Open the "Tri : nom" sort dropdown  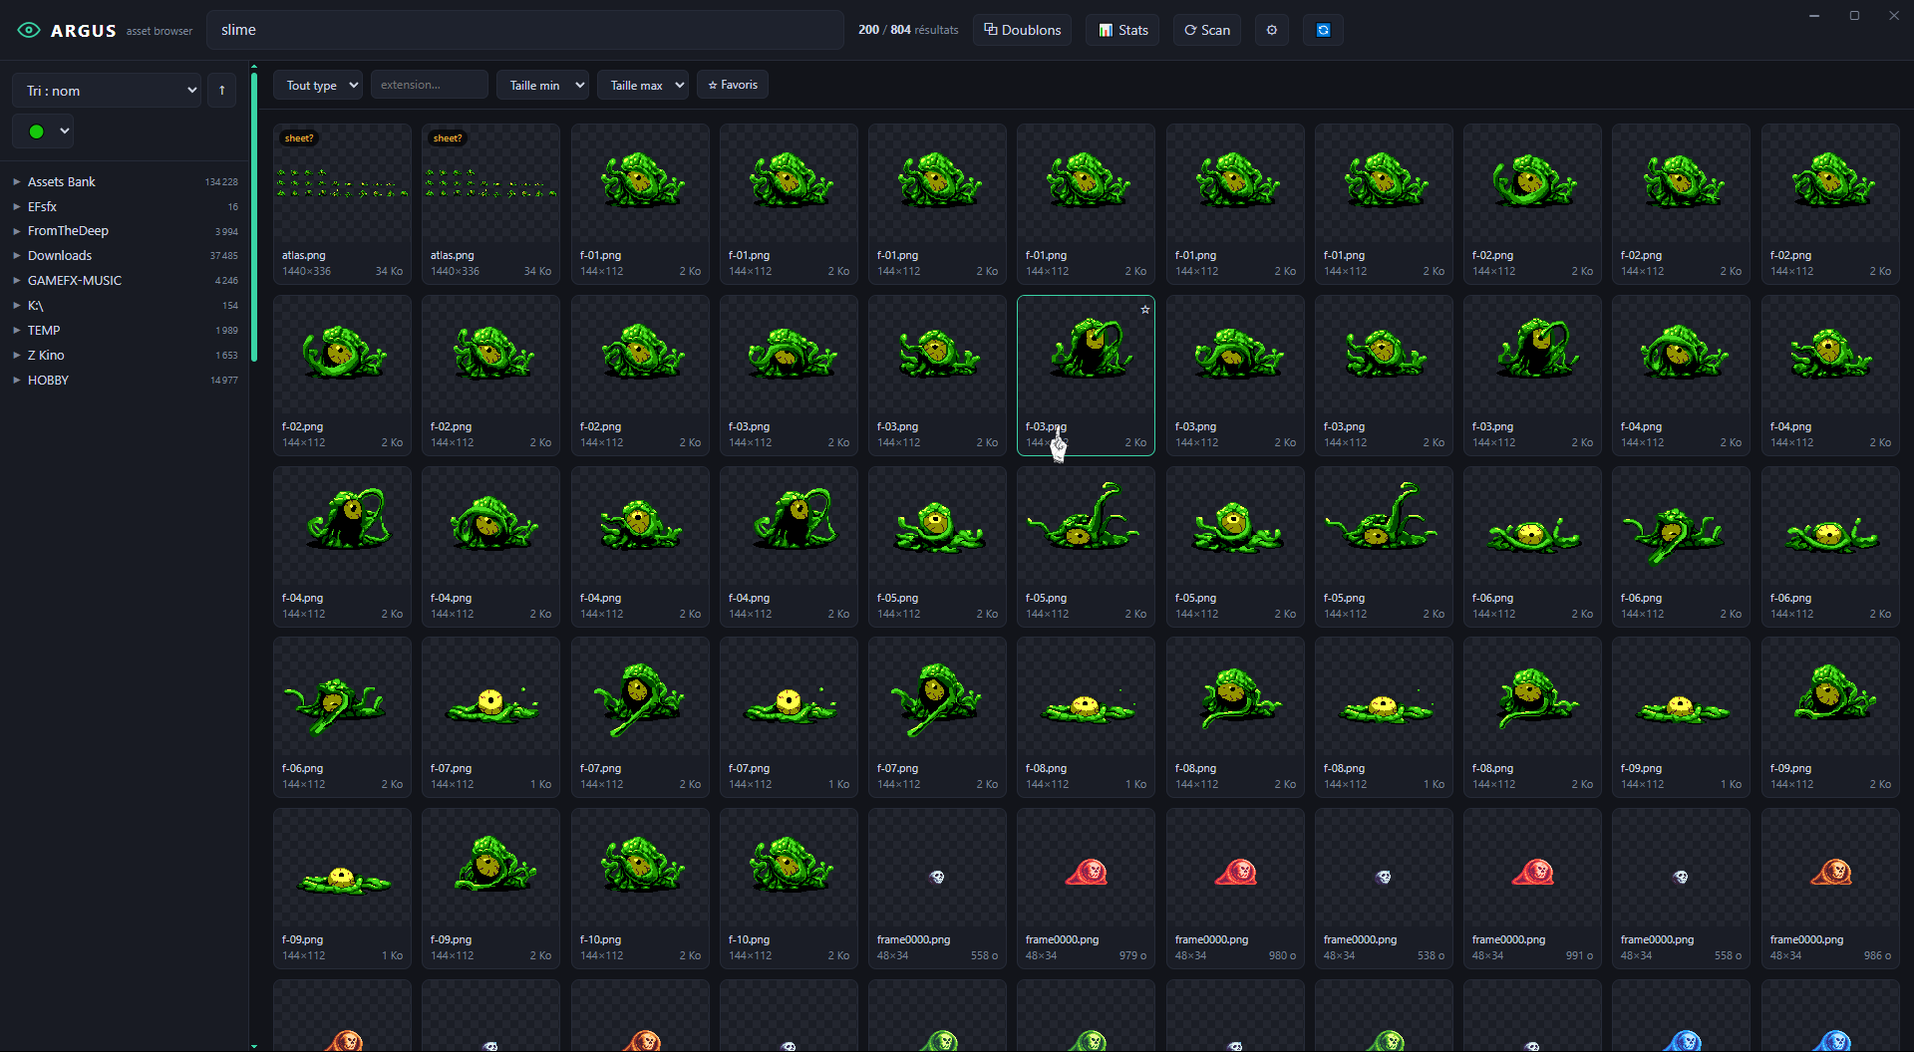pos(107,91)
